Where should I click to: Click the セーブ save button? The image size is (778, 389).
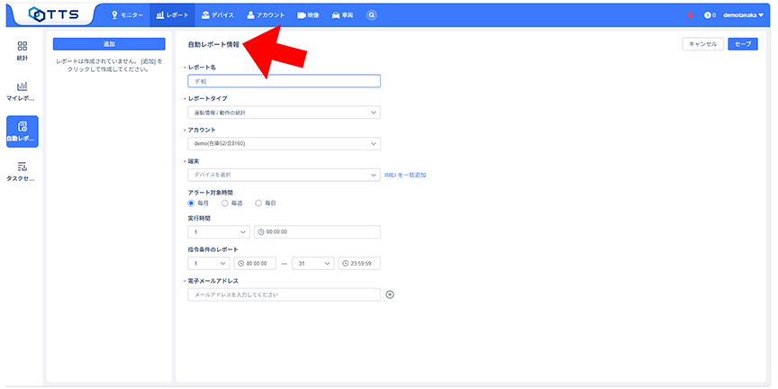click(742, 43)
